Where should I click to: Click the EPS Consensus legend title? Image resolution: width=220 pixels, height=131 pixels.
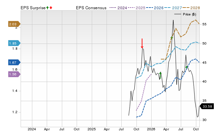click(91, 8)
